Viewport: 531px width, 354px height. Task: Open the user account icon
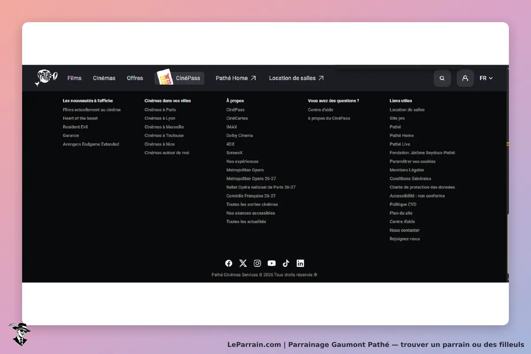[465, 78]
